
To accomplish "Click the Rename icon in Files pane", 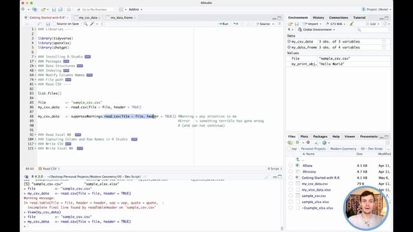I will click(x=316, y=142).
